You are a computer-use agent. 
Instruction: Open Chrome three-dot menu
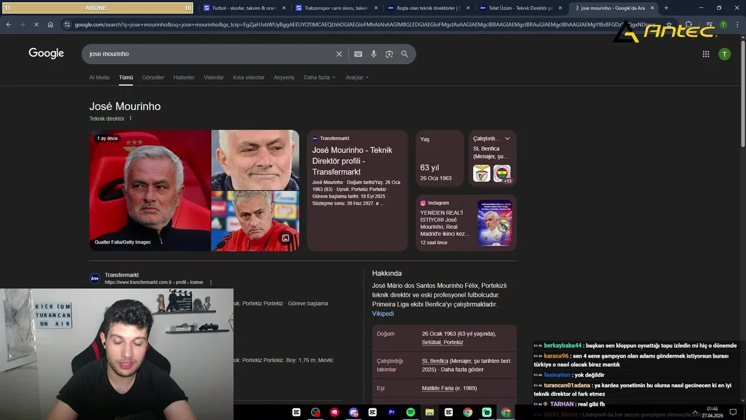[737, 24]
